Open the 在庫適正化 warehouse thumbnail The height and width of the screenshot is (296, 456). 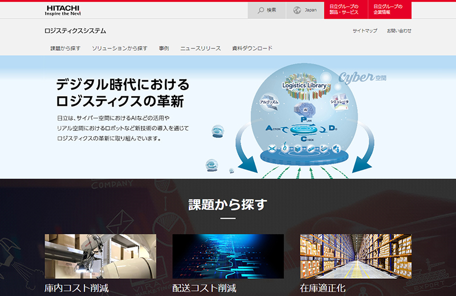(356, 256)
